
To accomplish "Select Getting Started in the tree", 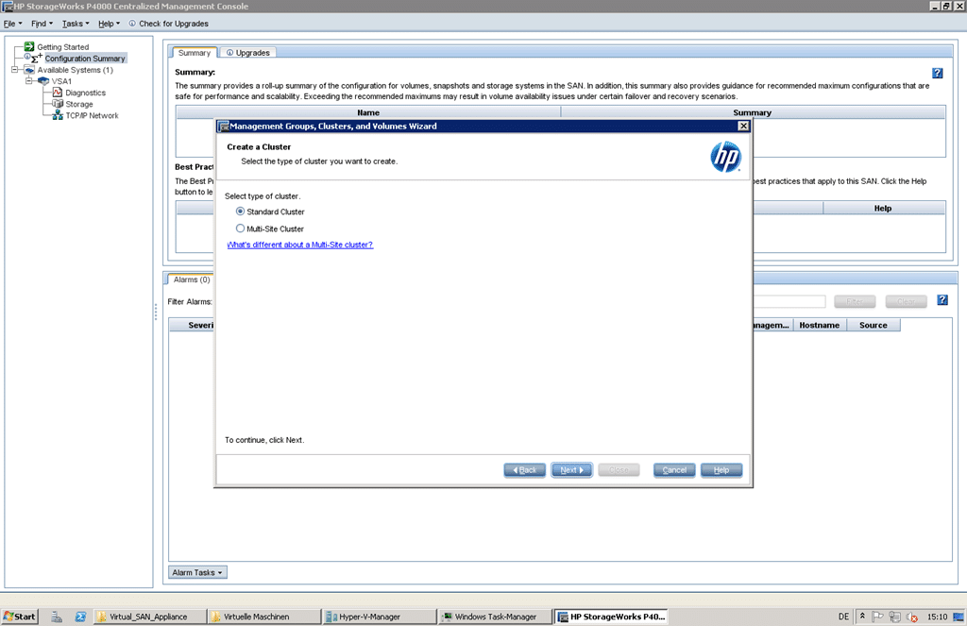I will click(x=63, y=47).
